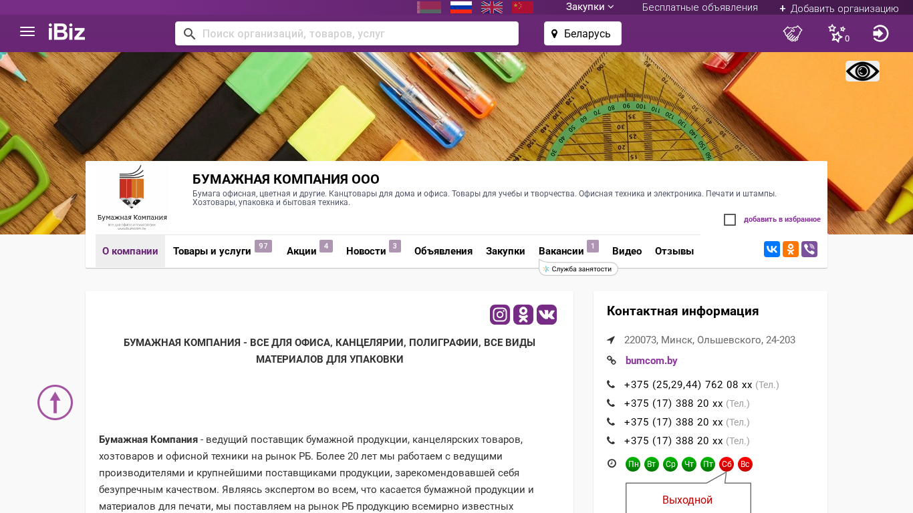Select Sunday (Вс) schedule circle
Image resolution: width=913 pixels, height=513 pixels.
click(745, 464)
